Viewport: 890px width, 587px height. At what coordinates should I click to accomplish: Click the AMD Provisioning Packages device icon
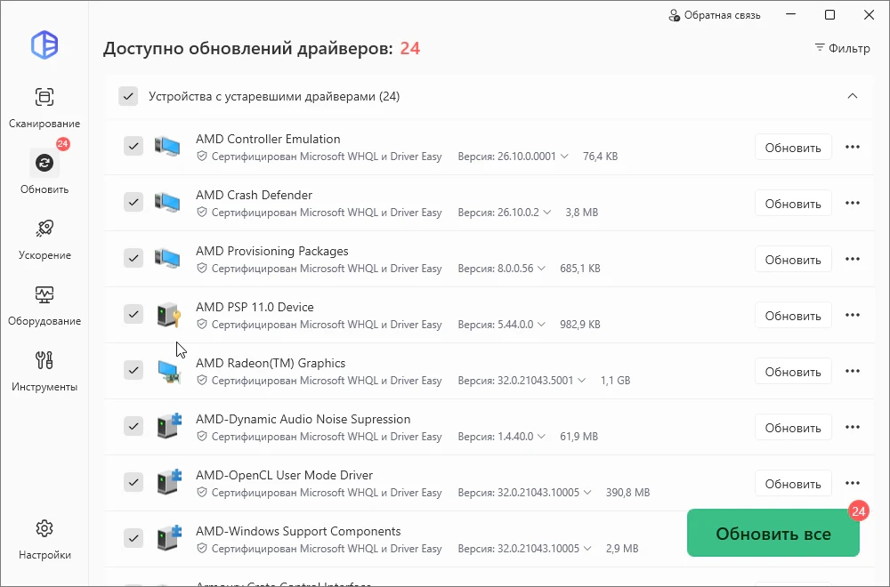(x=167, y=259)
